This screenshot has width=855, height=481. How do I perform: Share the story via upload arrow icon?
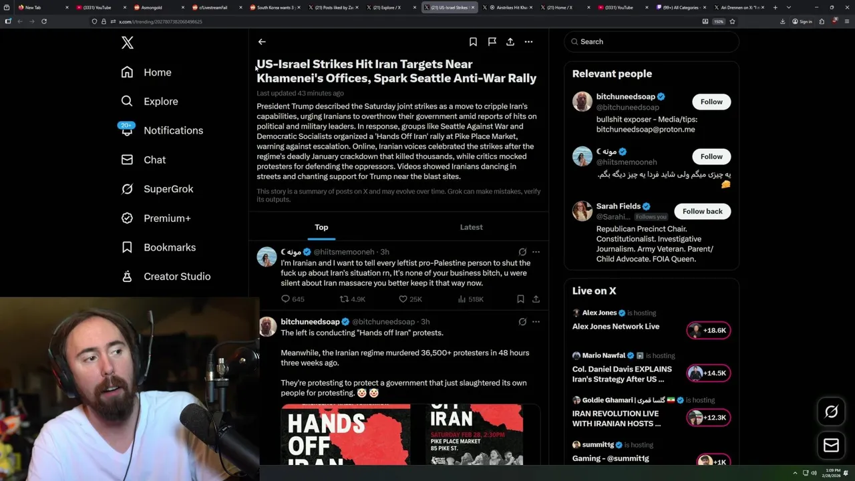point(510,41)
